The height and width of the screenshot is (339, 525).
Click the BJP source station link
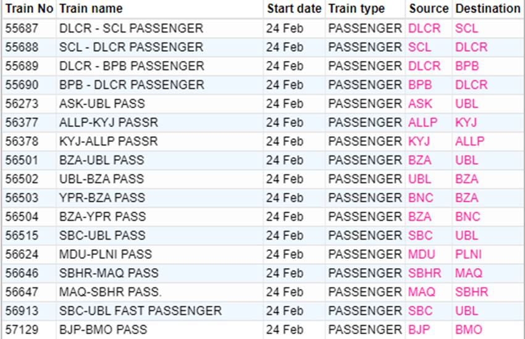coord(419,329)
